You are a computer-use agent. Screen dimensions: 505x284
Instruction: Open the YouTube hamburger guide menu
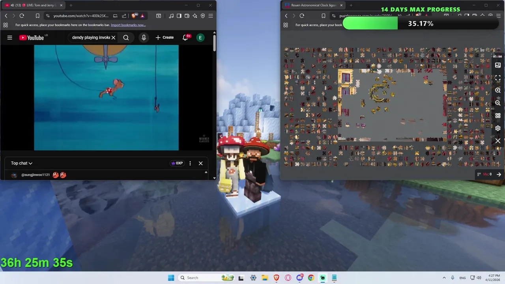[x=10, y=37]
